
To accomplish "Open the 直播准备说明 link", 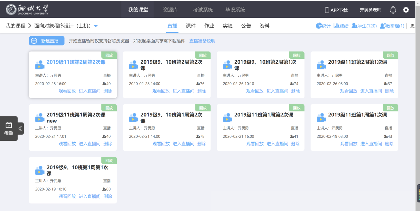I will pyautogui.click(x=202, y=41).
